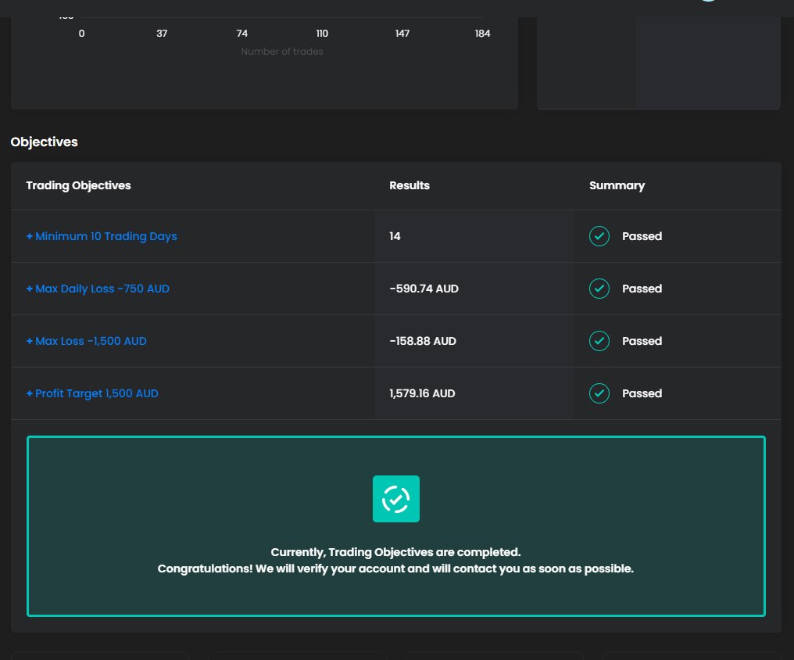Click the Objectives section heading
Screen dimensions: 794x660
[x=44, y=142]
